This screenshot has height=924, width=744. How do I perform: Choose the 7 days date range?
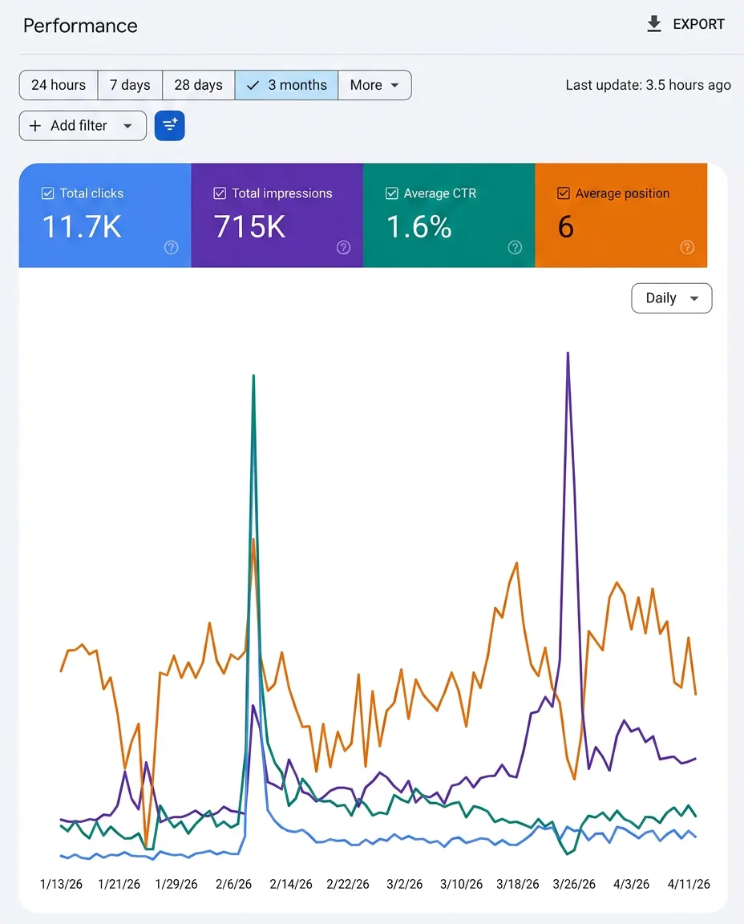[x=130, y=85]
